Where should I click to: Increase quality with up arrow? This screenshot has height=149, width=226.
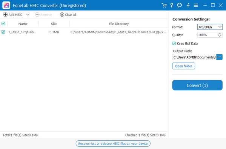(220, 34)
